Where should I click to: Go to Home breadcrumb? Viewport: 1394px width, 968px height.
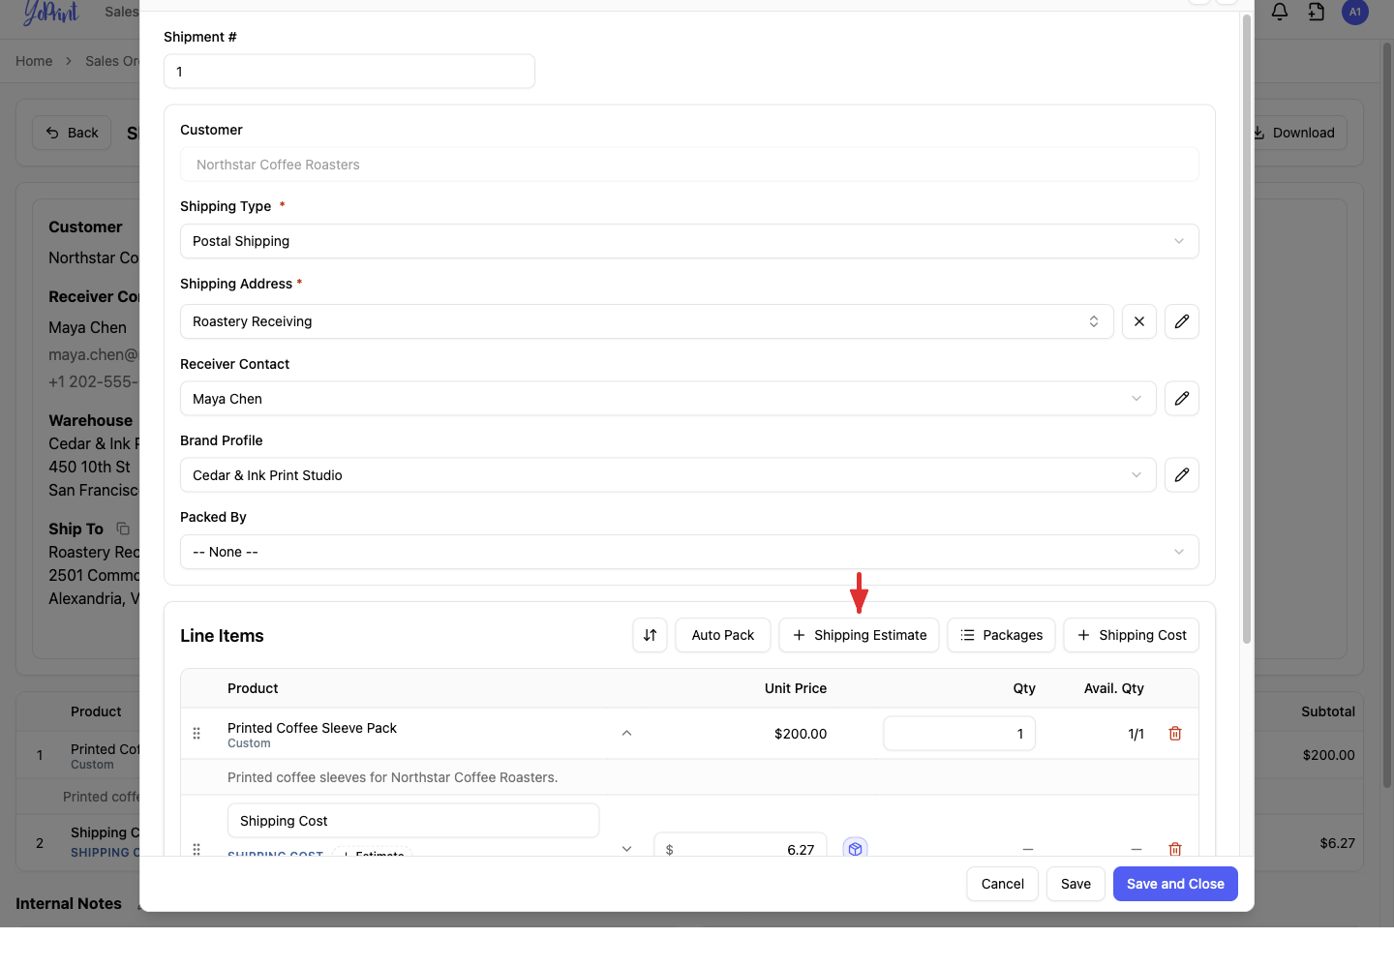pos(34,61)
